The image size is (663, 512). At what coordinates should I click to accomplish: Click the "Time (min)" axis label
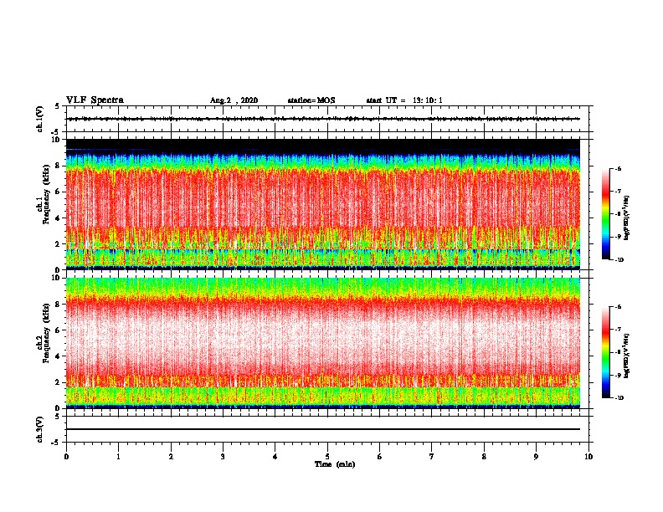tap(335, 464)
